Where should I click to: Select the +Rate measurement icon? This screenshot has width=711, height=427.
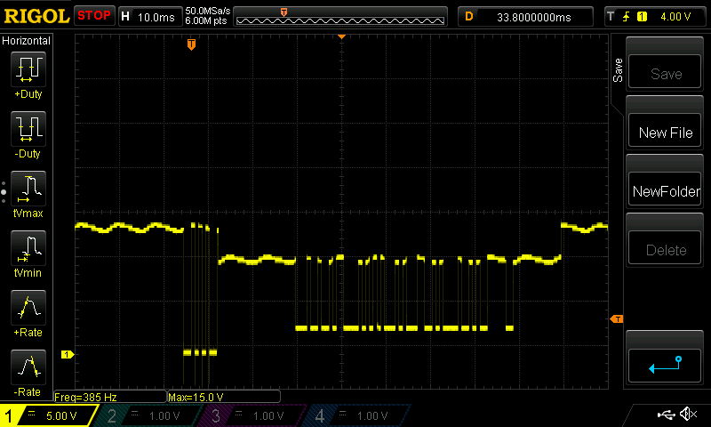28,307
